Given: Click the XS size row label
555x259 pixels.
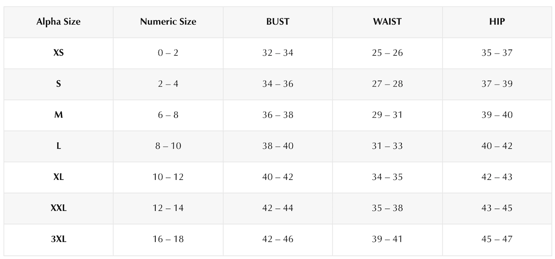Looking at the screenshot, I should [x=58, y=53].
